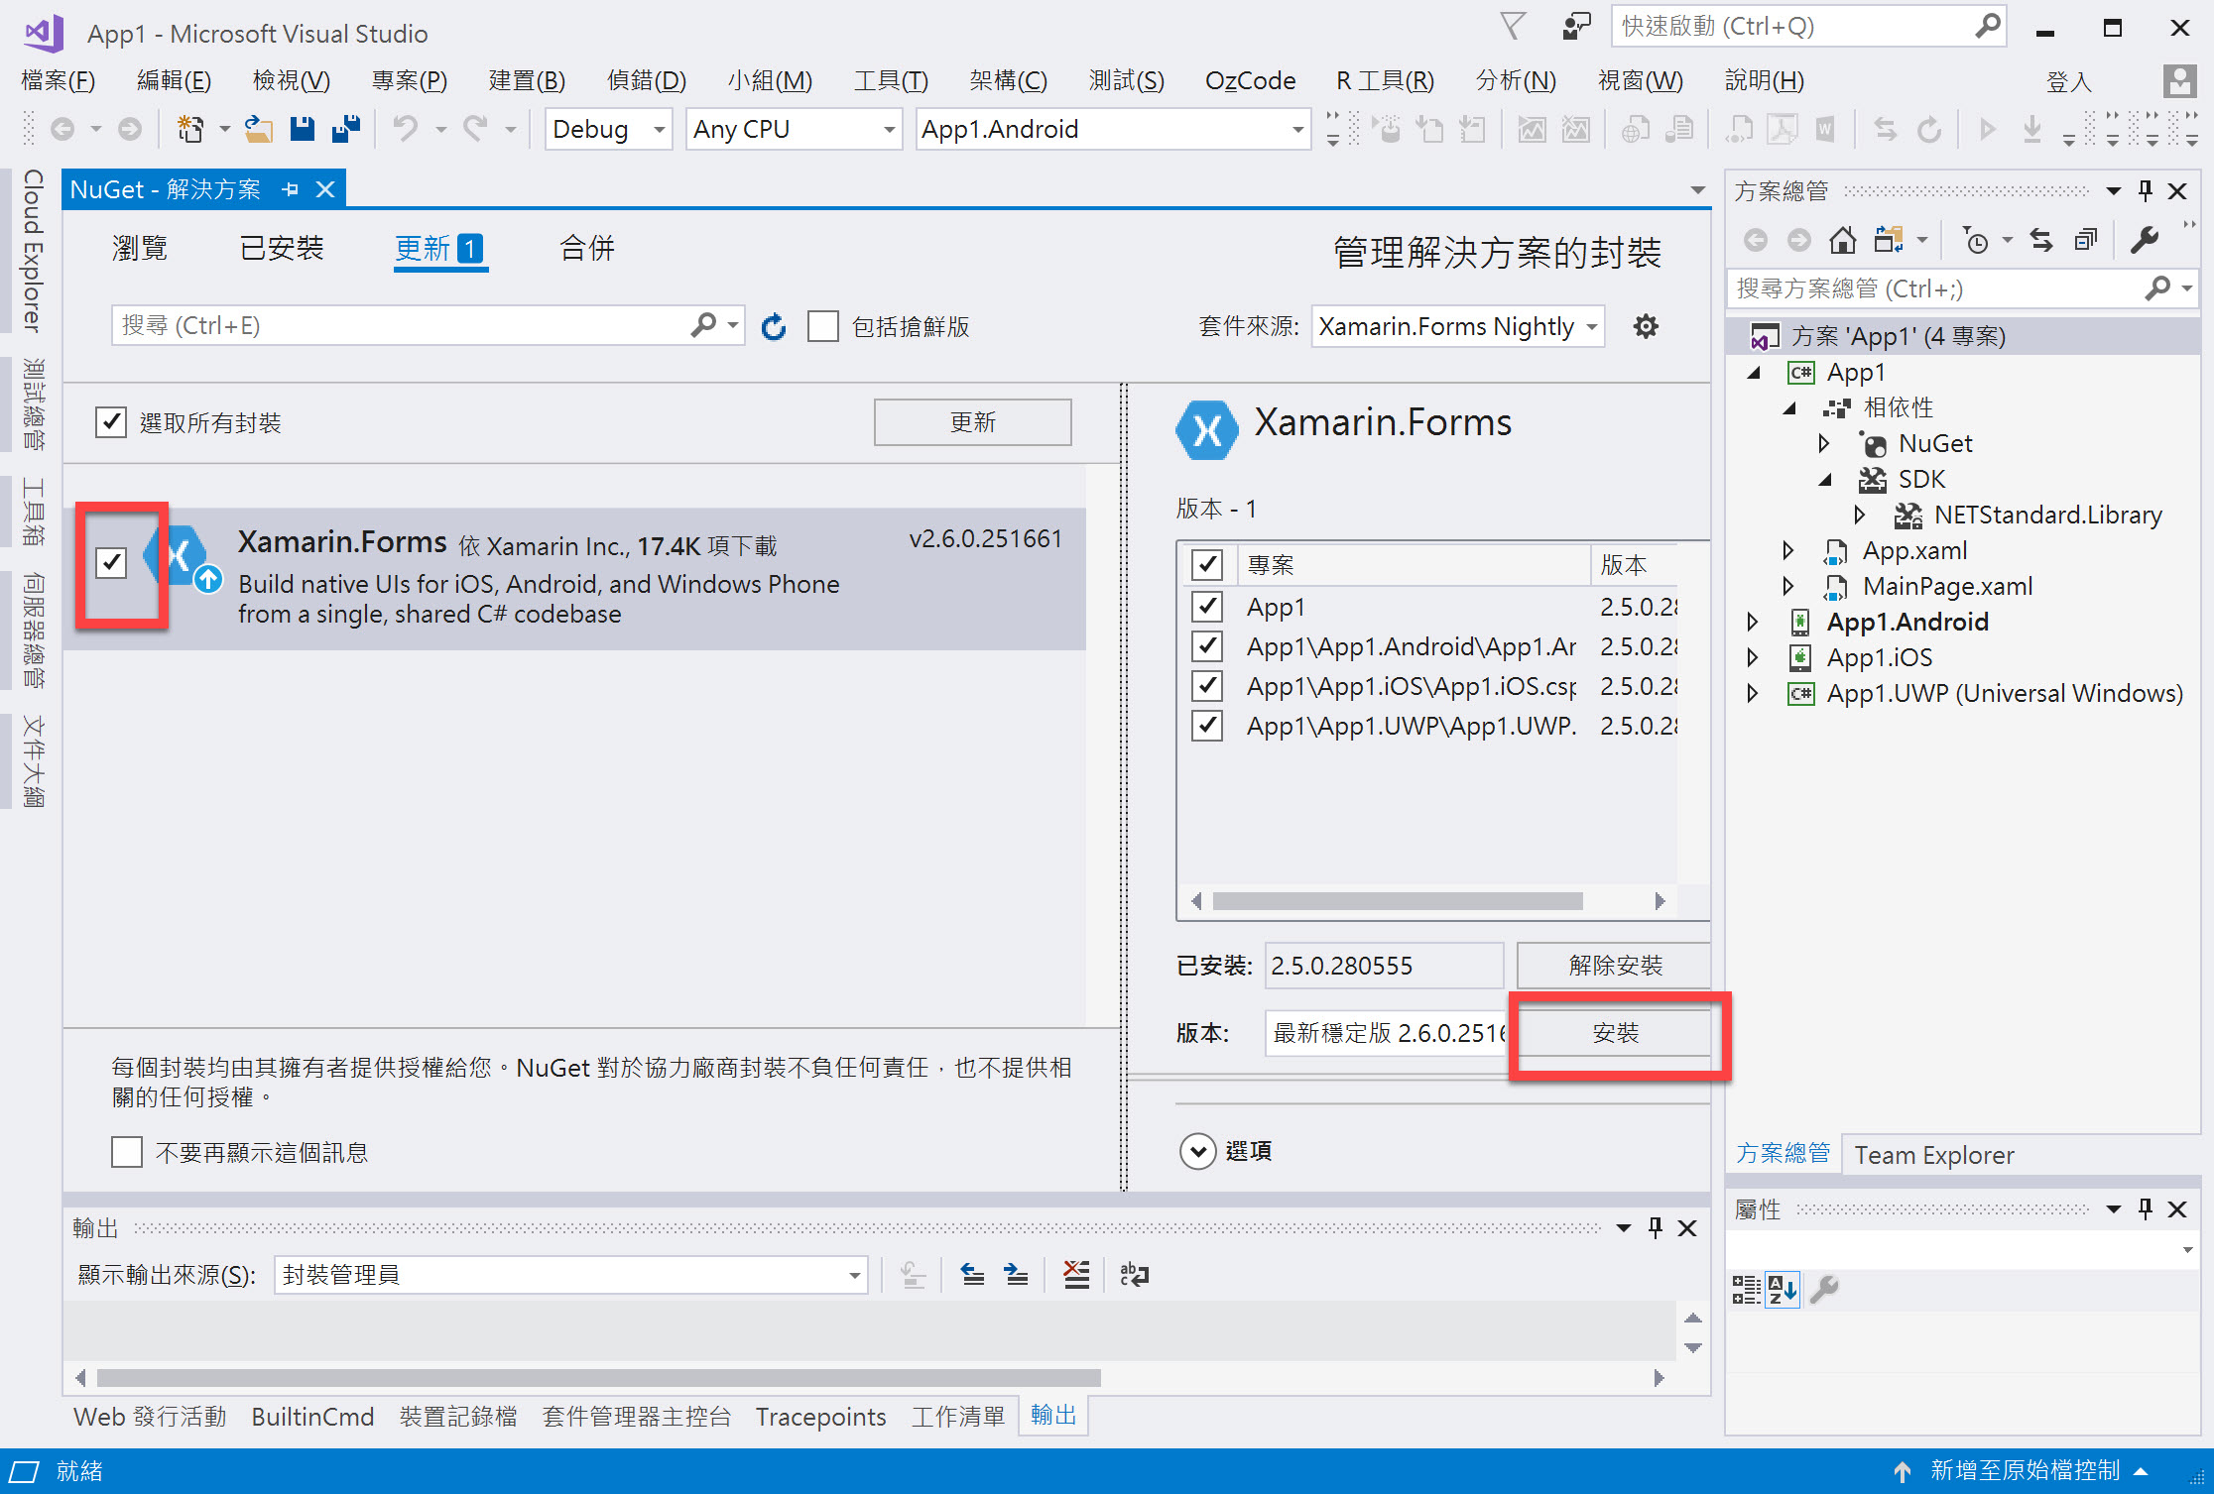
Task: Uncheck the Xamarin.Forms package checkbox
Action: [112, 563]
